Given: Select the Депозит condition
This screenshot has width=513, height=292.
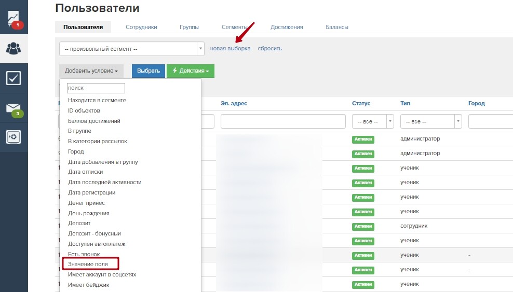Looking at the screenshot, I should 79,223.
